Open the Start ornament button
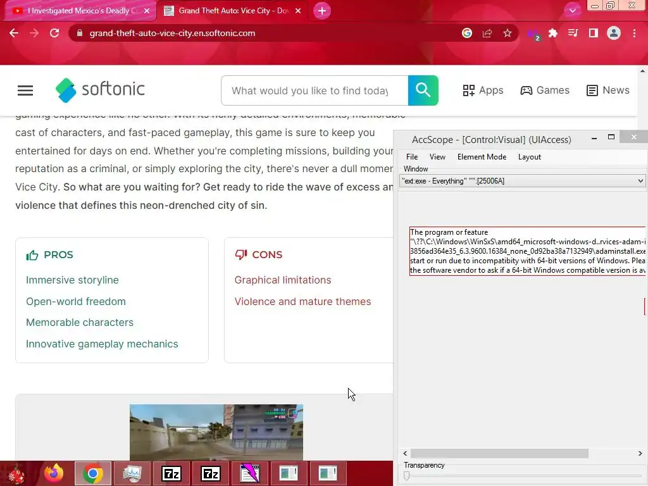The width and height of the screenshot is (648, 486). pyautogui.click(x=16, y=473)
